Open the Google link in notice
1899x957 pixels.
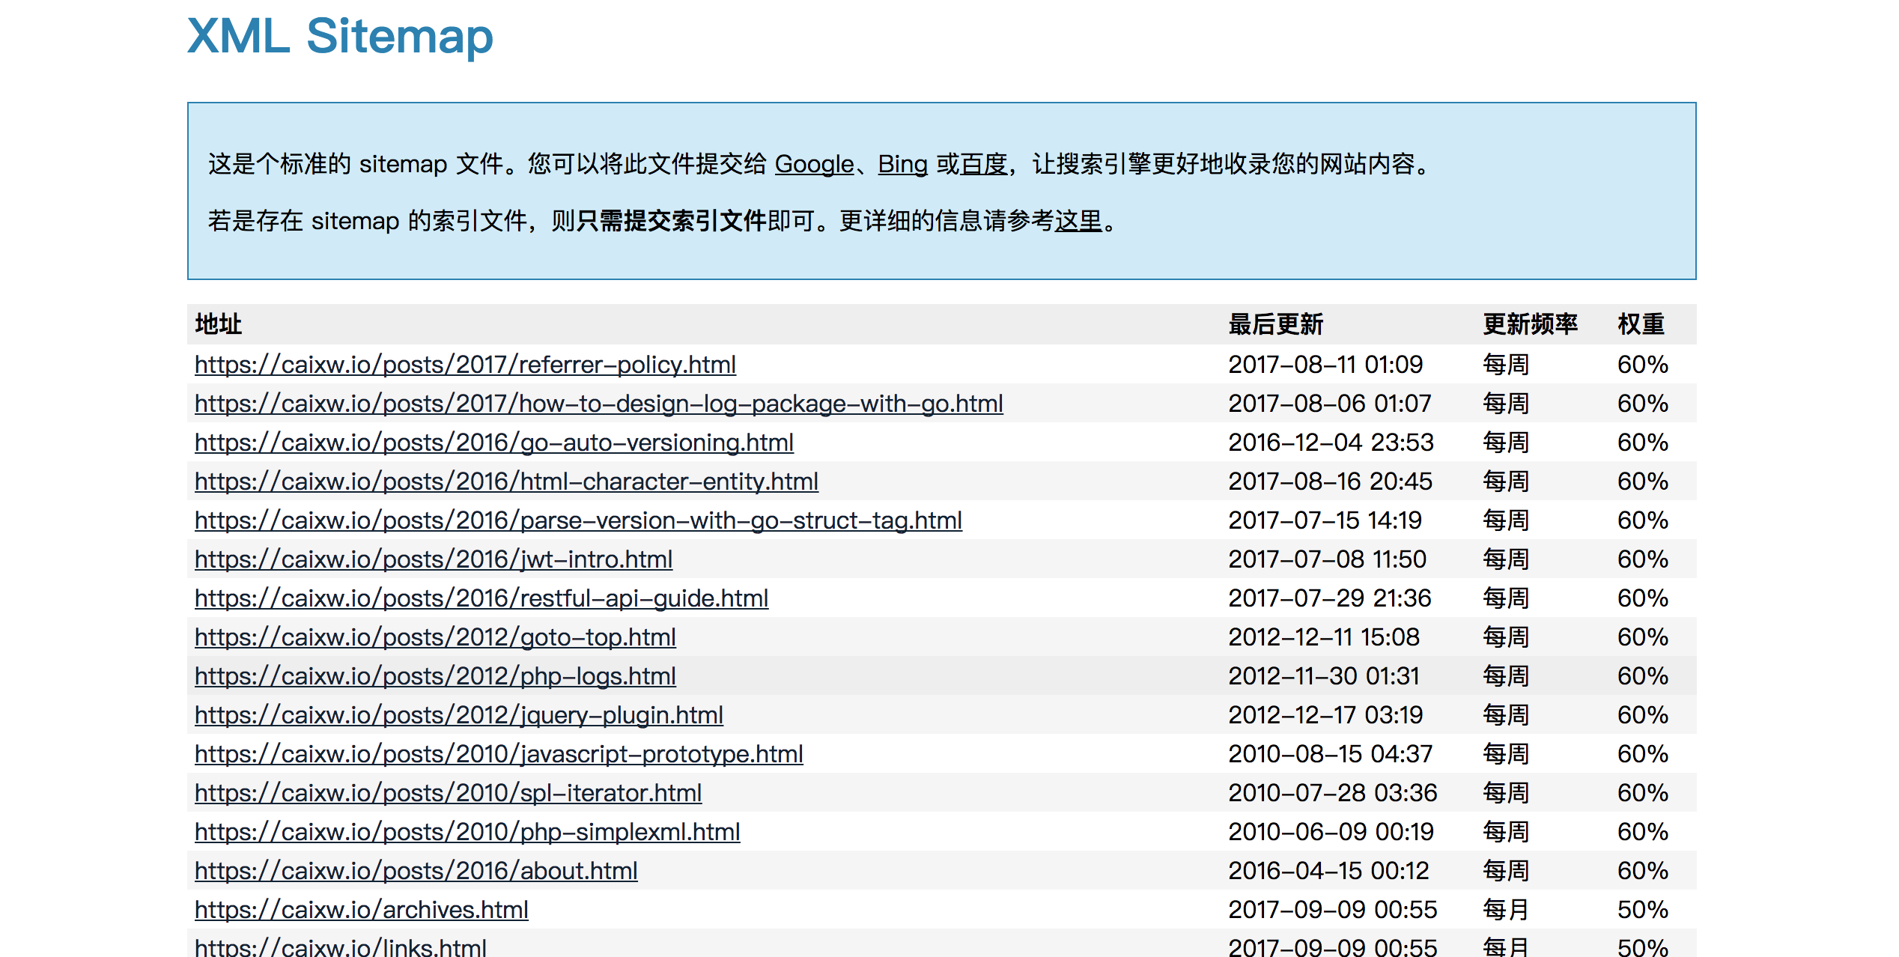(813, 163)
